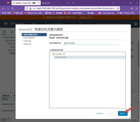This screenshot has height=122, width=140.
Task: Switch to the recent tasks tab
Action: pos(6,95)
